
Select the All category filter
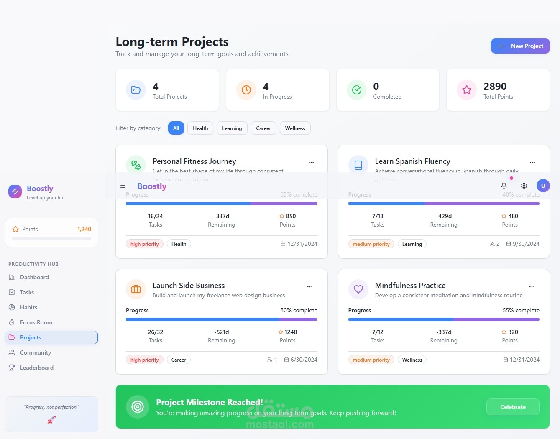click(x=176, y=128)
